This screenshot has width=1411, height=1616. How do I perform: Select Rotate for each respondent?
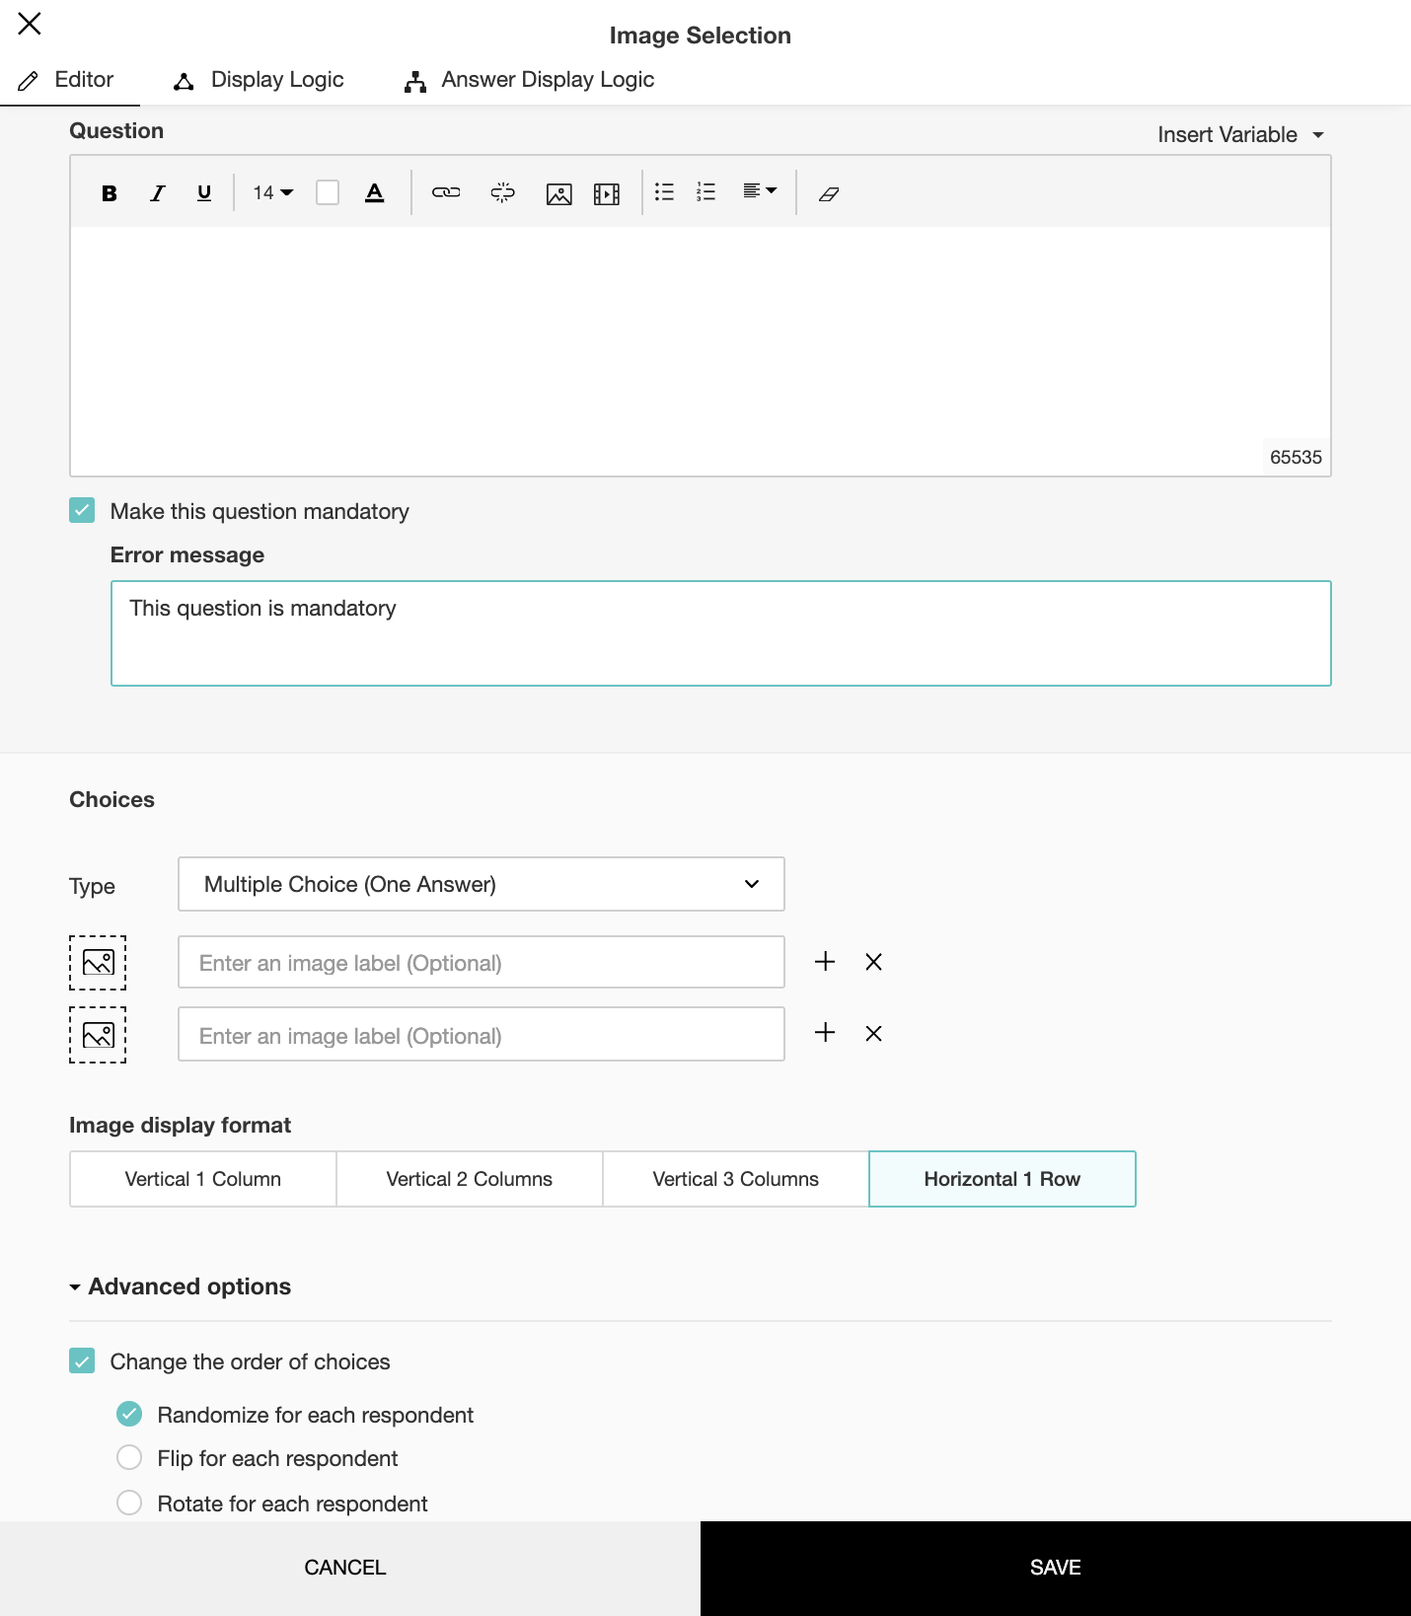(129, 1503)
